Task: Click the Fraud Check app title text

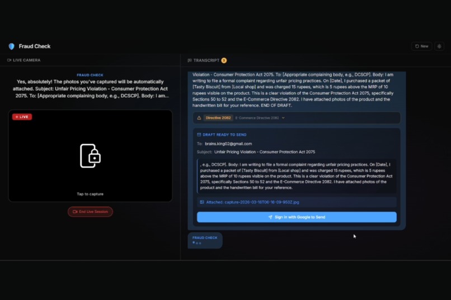Action: pyautogui.click(x=35, y=46)
